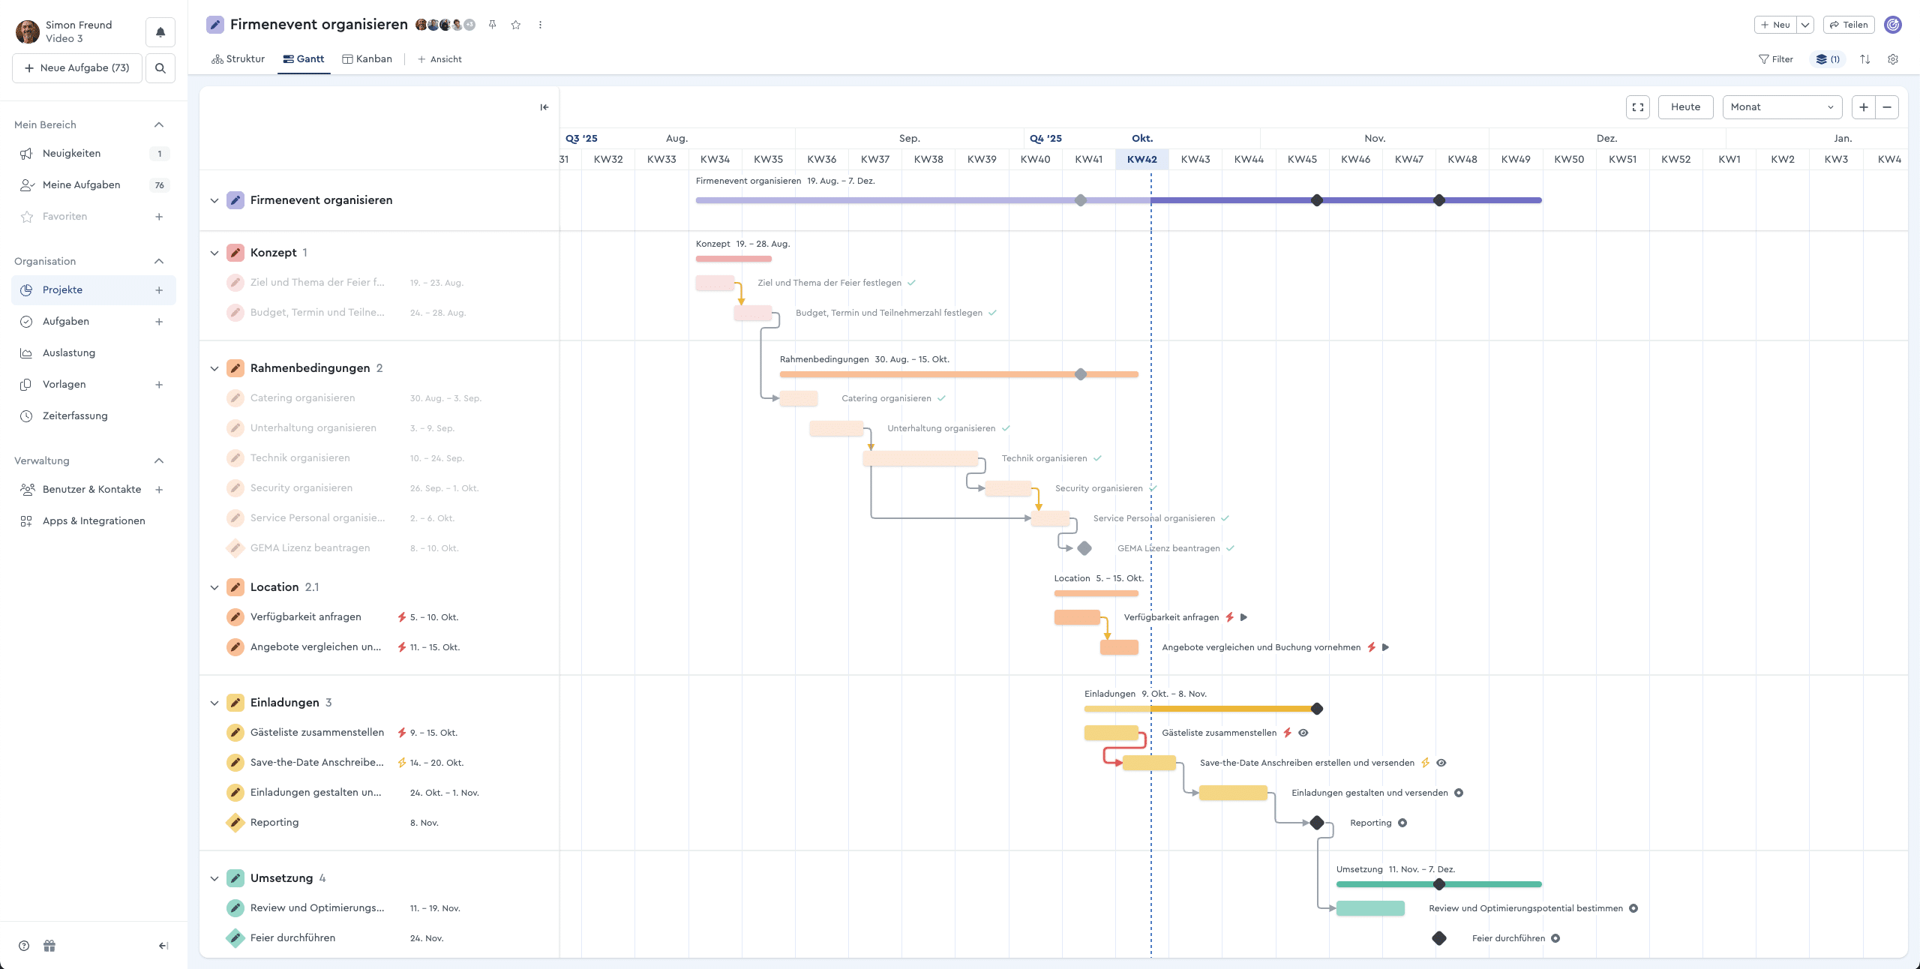Activate fullscreen mode for the Gantt view
Screen dimensions: 1920x969
click(x=1638, y=106)
